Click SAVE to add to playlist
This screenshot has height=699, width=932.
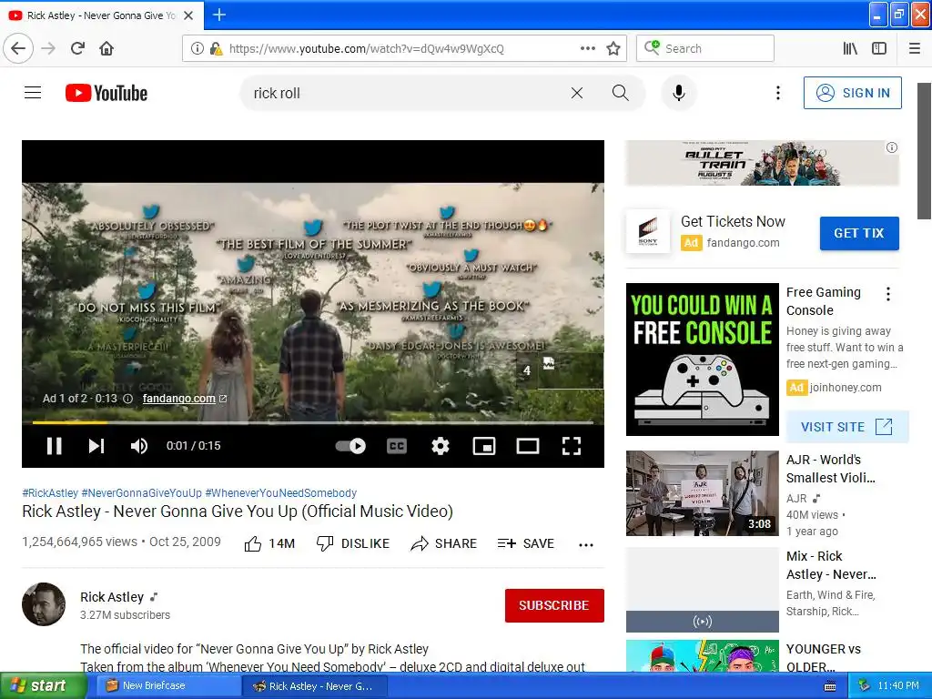click(x=525, y=543)
